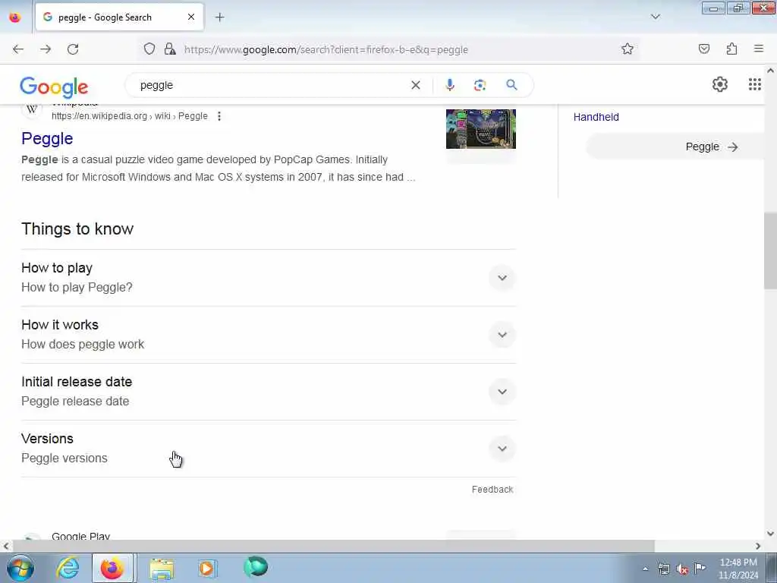Click the Firefox taskbar button

pyautogui.click(x=112, y=568)
